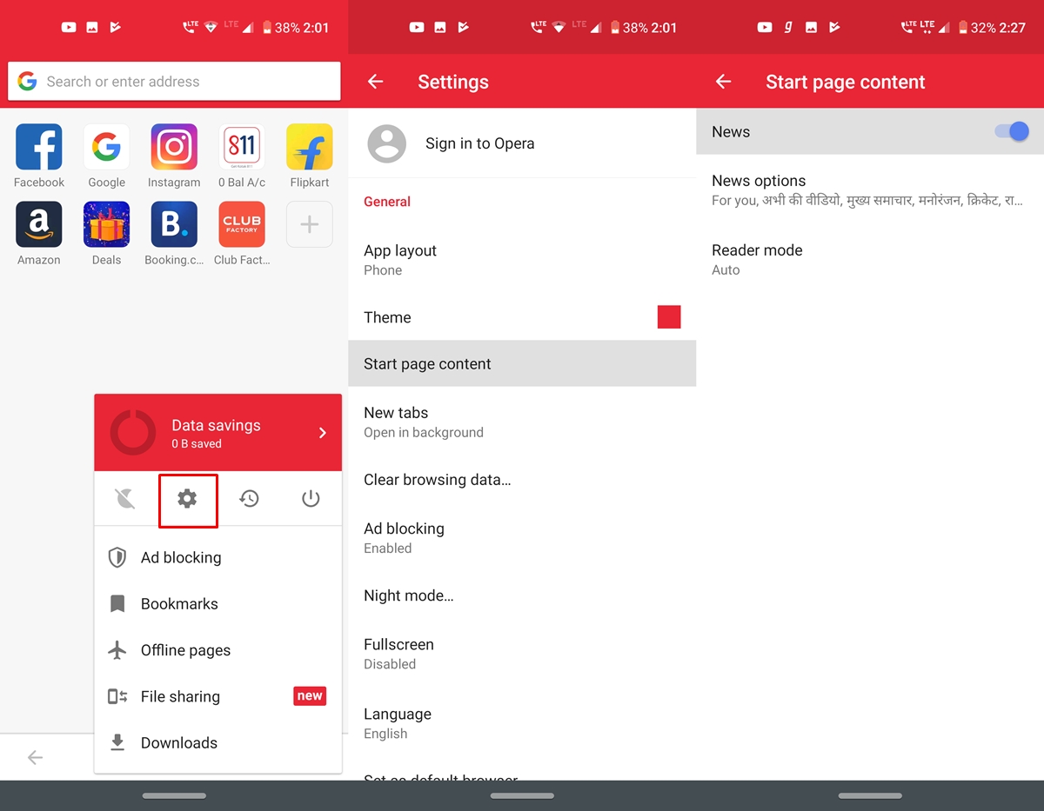Click the download arrow icon beside Downloads
Image resolution: width=1044 pixels, height=811 pixels.
click(117, 742)
